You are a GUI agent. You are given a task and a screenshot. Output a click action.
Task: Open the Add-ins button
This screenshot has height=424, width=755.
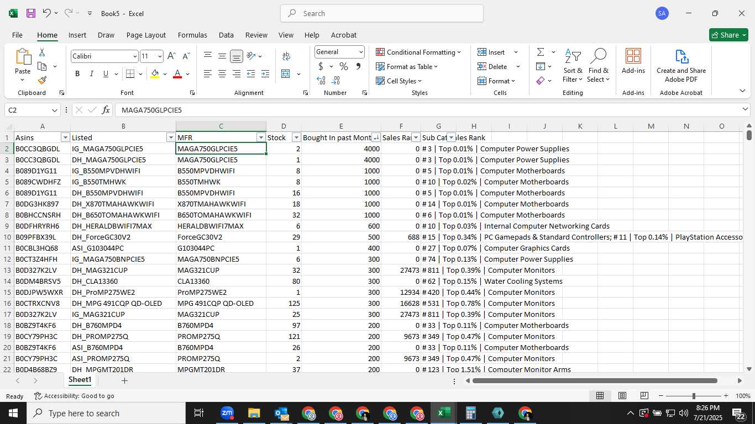click(633, 61)
